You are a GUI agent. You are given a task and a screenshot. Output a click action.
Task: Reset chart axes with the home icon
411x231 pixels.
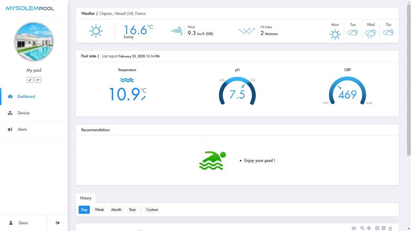[x=390, y=228]
